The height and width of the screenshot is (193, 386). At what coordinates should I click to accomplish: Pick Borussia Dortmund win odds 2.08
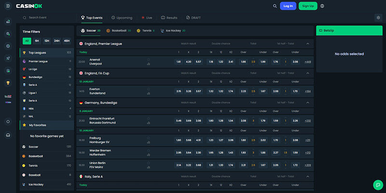(198, 121)
